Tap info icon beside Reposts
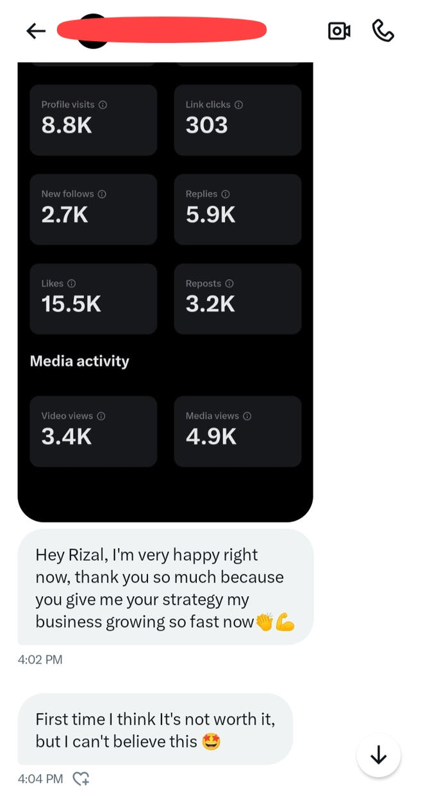 229,283
